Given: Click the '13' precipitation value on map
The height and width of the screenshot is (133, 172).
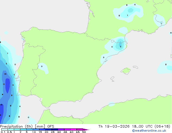Looking at the screenshot, I should (5, 74).
